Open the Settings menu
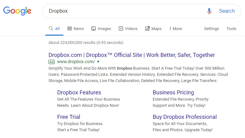The image size is (245, 138). coord(211,29)
